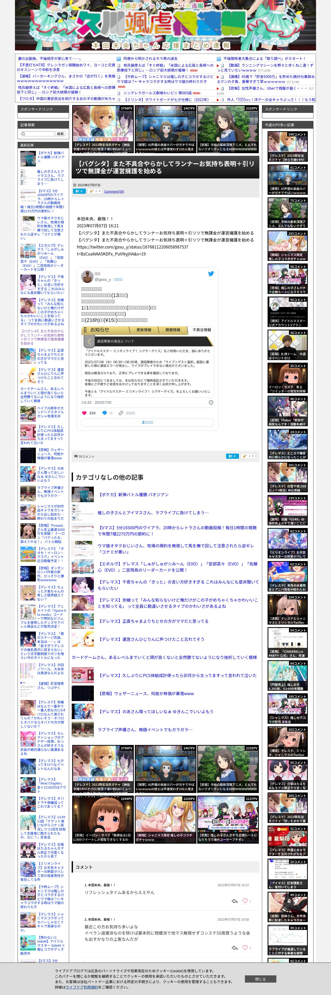Open 3796PV デレステ 2023限定浴衣ガチャ top thumbnail
This screenshot has height=995, width=331.
click(x=103, y=129)
